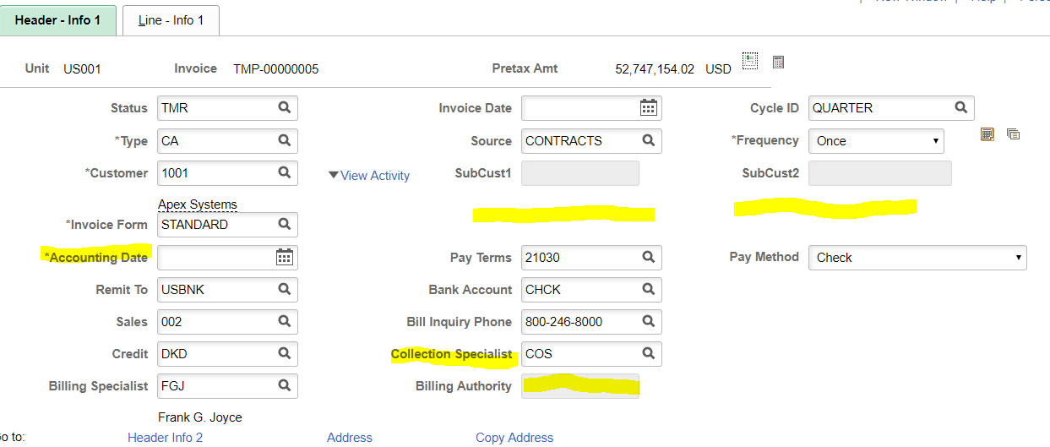Viewport: 1050px width, 447px height.
Task: Open lookup for Collection Specialist field
Action: (x=649, y=353)
